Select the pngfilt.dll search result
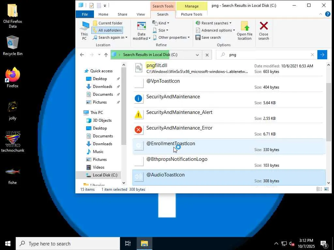Screen dimensions: 334x250 click(229, 68)
